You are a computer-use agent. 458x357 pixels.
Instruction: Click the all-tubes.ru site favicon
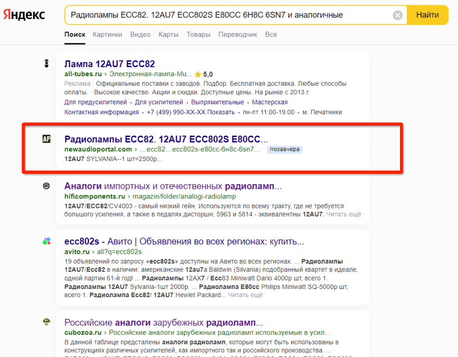pos(46,63)
